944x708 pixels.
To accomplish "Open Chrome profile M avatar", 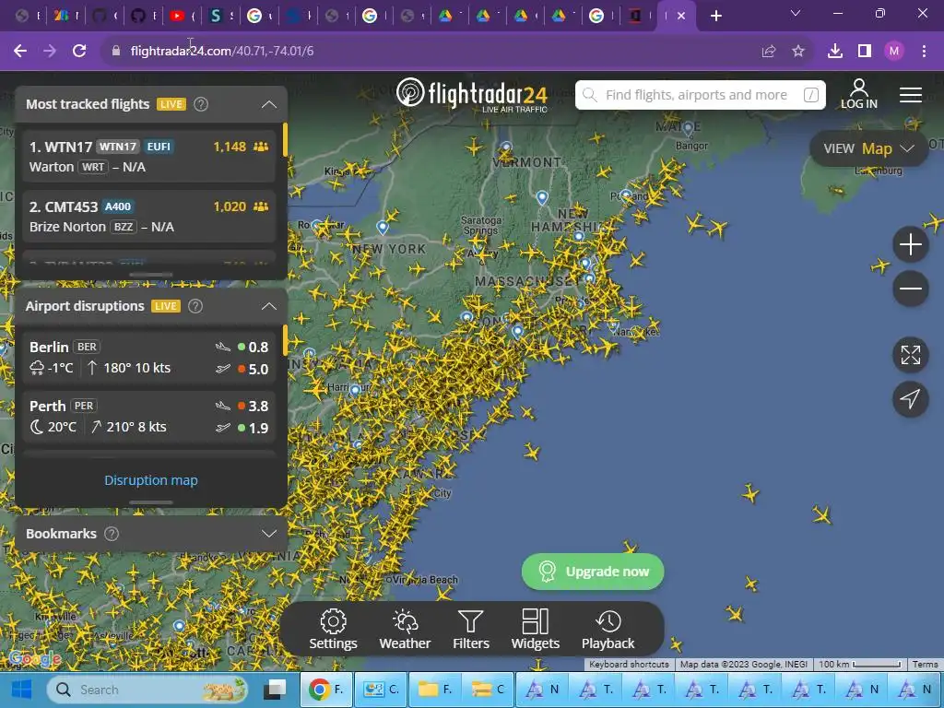I will 894,52.
